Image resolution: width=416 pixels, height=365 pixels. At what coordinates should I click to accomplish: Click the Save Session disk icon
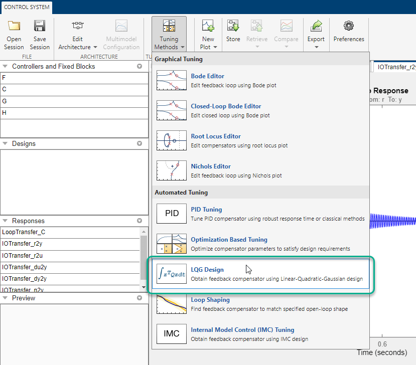click(x=40, y=26)
